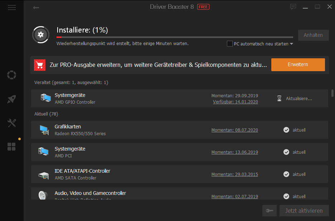This screenshot has height=221, width=335.
Task: Click the PRO upgrade banner text
Action: (158, 65)
